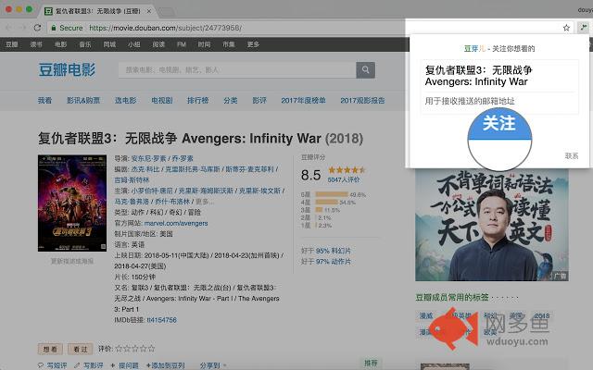Mark the movie as 看过
Viewport: 593px width, 370px height.
click(81, 350)
